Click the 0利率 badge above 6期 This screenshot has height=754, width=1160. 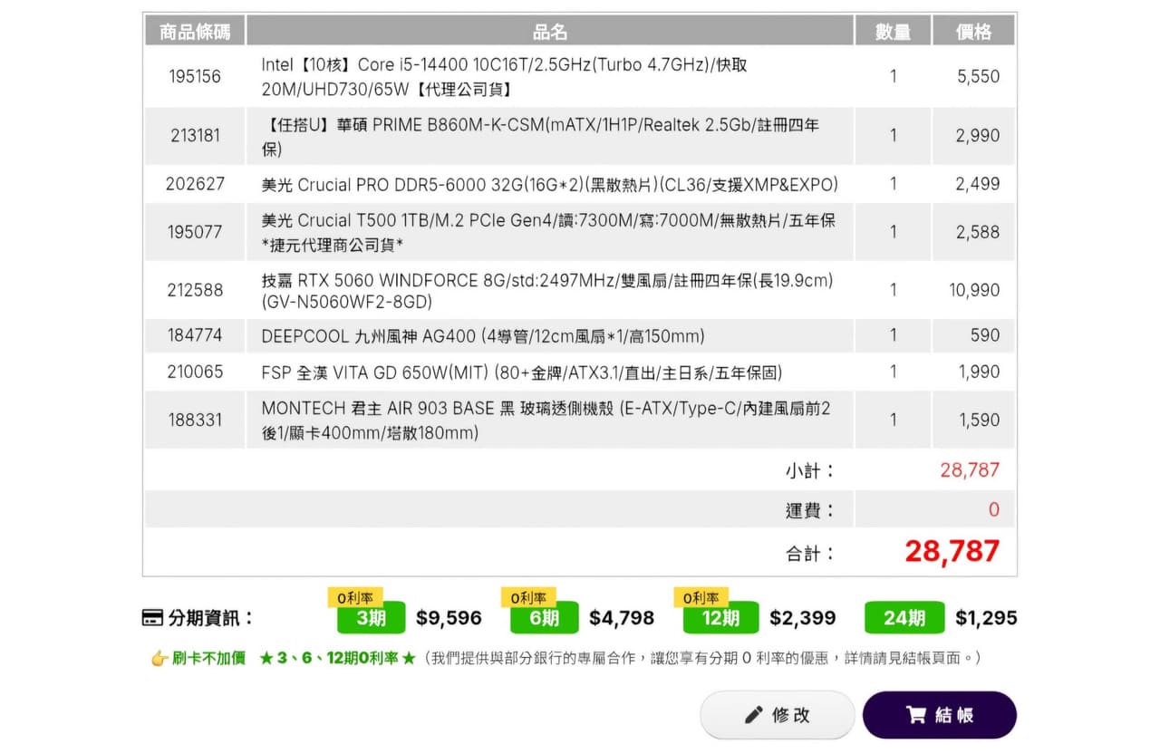[x=527, y=598]
